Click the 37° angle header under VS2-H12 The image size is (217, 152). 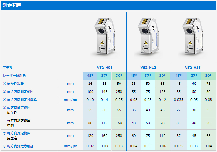pyautogui.click(x=148, y=76)
